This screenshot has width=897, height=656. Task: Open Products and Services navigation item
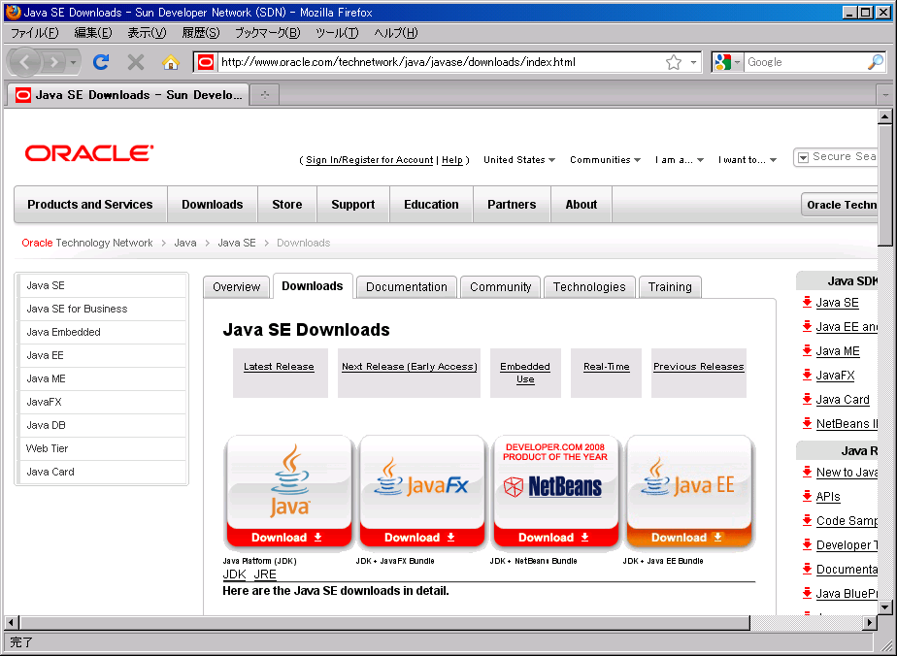coord(90,204)
